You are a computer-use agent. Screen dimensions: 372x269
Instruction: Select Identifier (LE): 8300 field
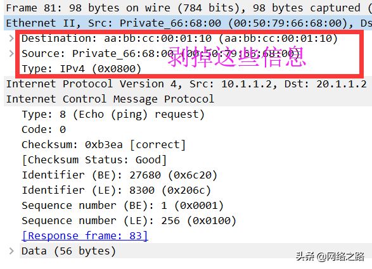(116, 191)
